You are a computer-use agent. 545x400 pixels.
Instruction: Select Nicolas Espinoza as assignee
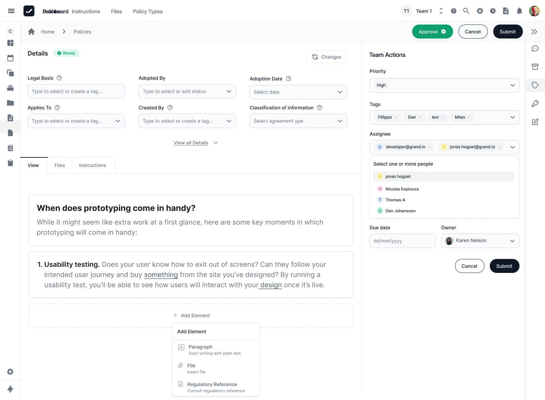(x=402, y=189)
